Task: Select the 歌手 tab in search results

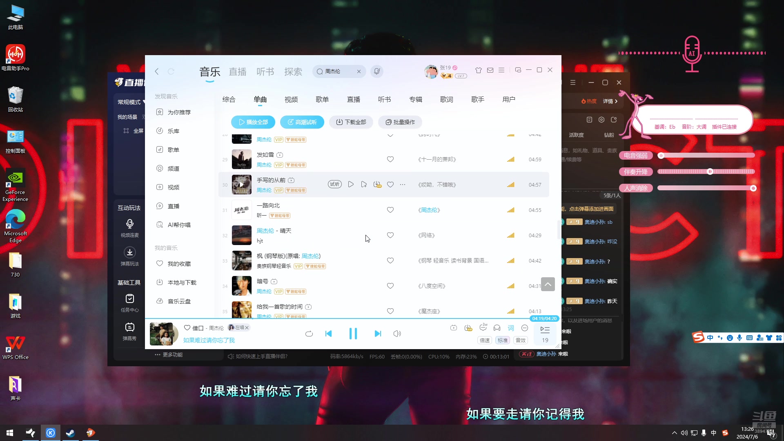Action: (x=478, y=99)
